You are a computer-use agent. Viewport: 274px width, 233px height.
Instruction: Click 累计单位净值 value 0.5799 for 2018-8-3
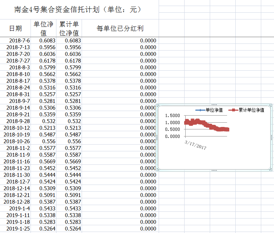(x=69, y=68)
